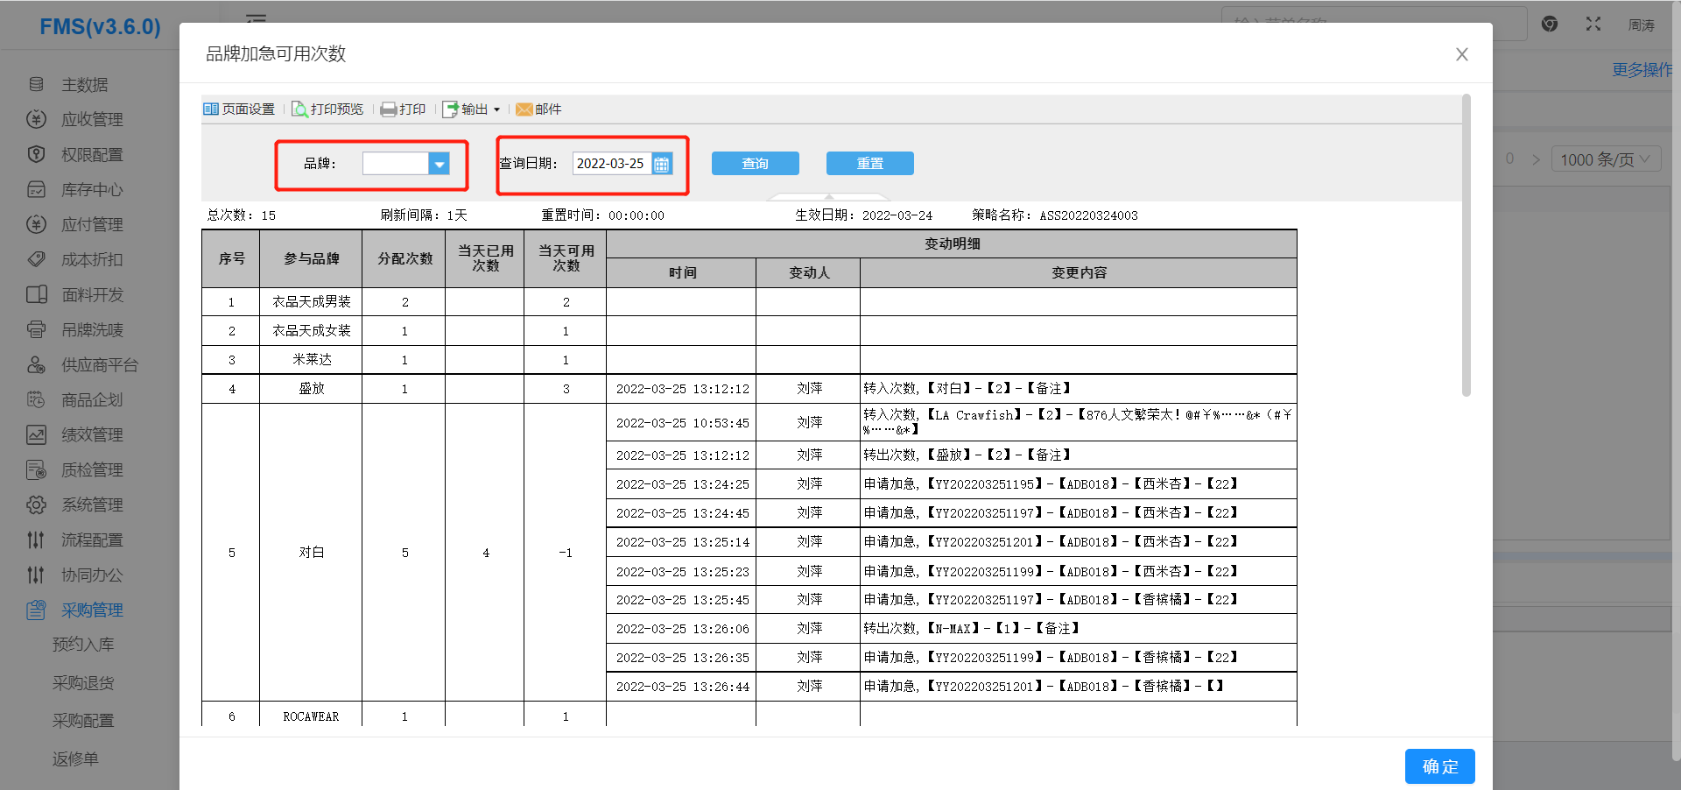The image size is (1681, 790).
Task: Click the blue Query button
Action: 755,164
